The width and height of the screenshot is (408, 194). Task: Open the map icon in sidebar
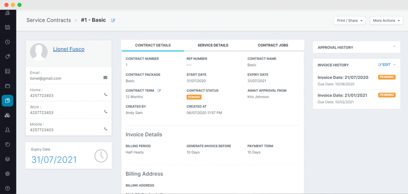[8, 28]
